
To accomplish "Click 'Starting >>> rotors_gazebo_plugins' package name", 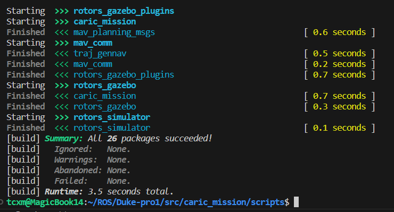I will click(x=124, y=11).
